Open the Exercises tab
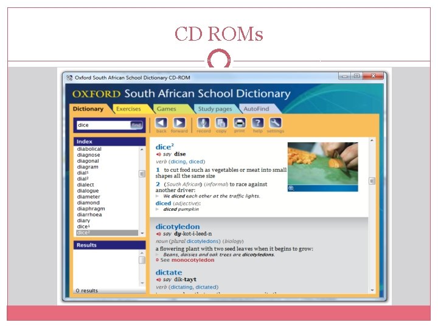 [x=128, y=109]
